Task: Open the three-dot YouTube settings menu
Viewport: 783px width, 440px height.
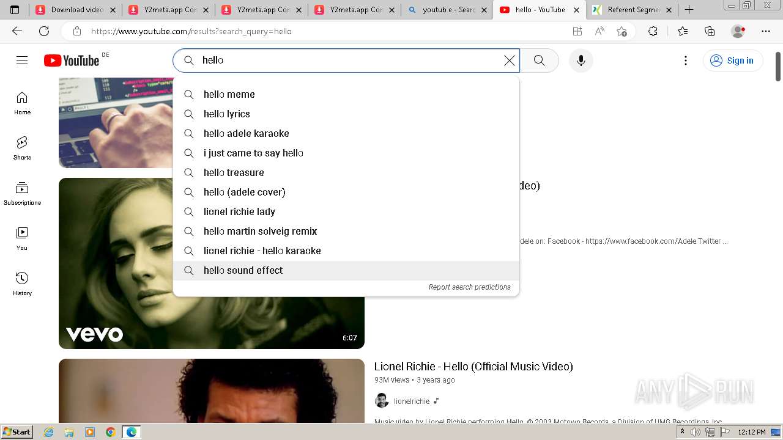Action: [686, 60]
